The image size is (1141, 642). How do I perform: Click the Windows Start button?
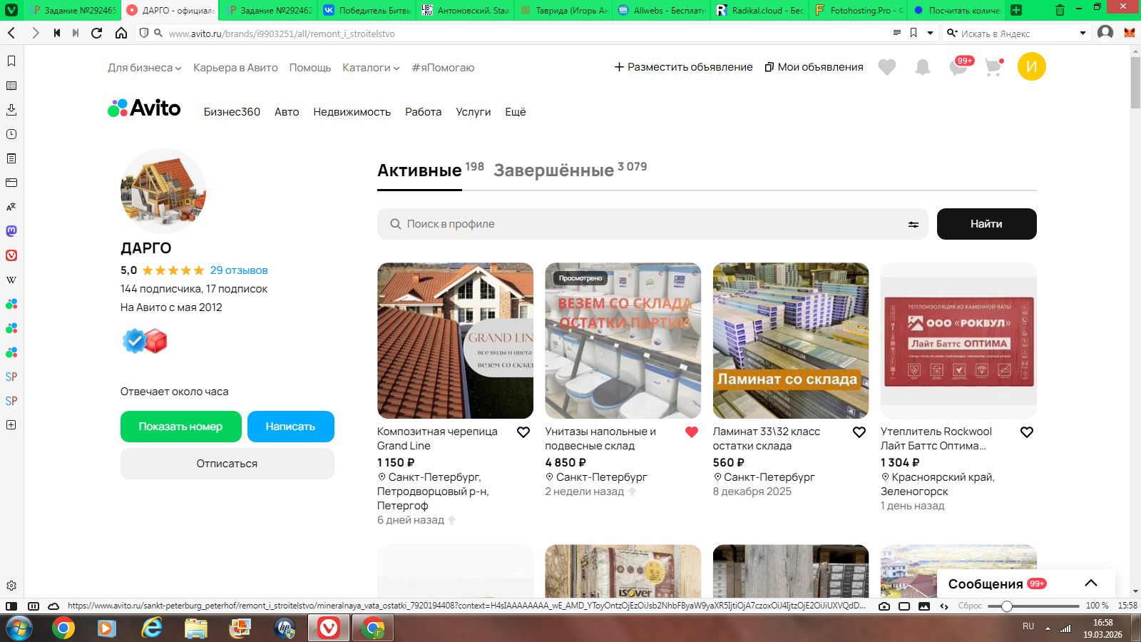tap(19, 628)
